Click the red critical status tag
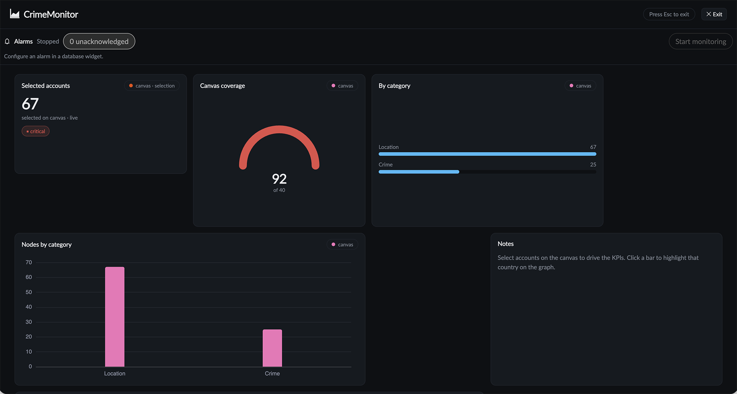The height and width of the screenshot is (394, 737). [x=36, y=131]
